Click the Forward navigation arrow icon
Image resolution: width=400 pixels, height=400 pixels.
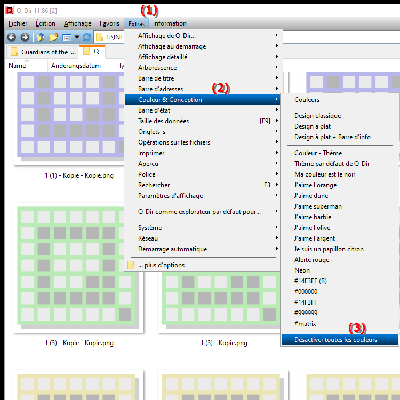[25, 37]
